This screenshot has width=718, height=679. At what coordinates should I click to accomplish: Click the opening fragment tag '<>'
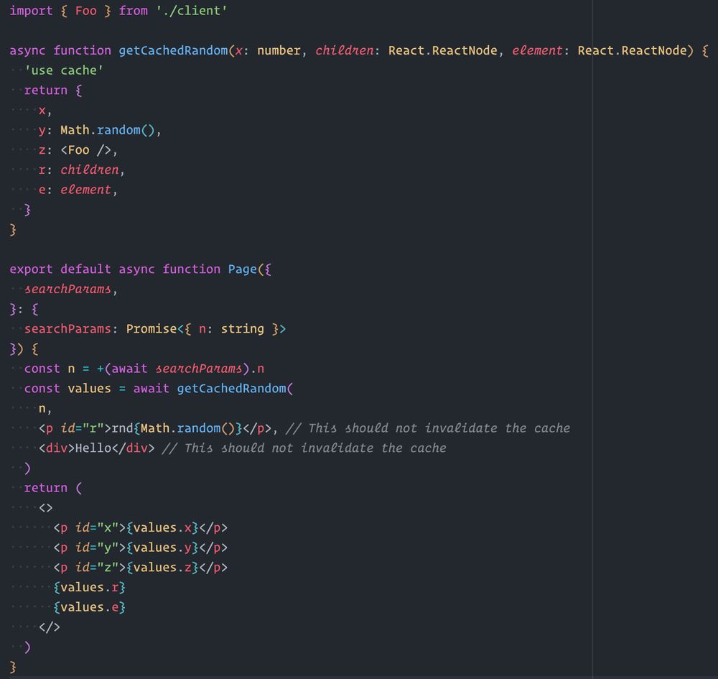46,508
